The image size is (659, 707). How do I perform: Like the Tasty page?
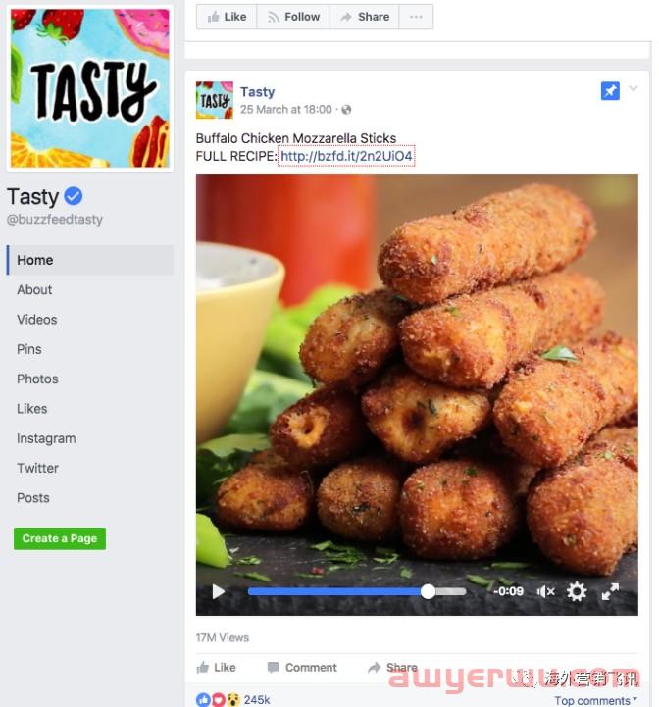227,17
